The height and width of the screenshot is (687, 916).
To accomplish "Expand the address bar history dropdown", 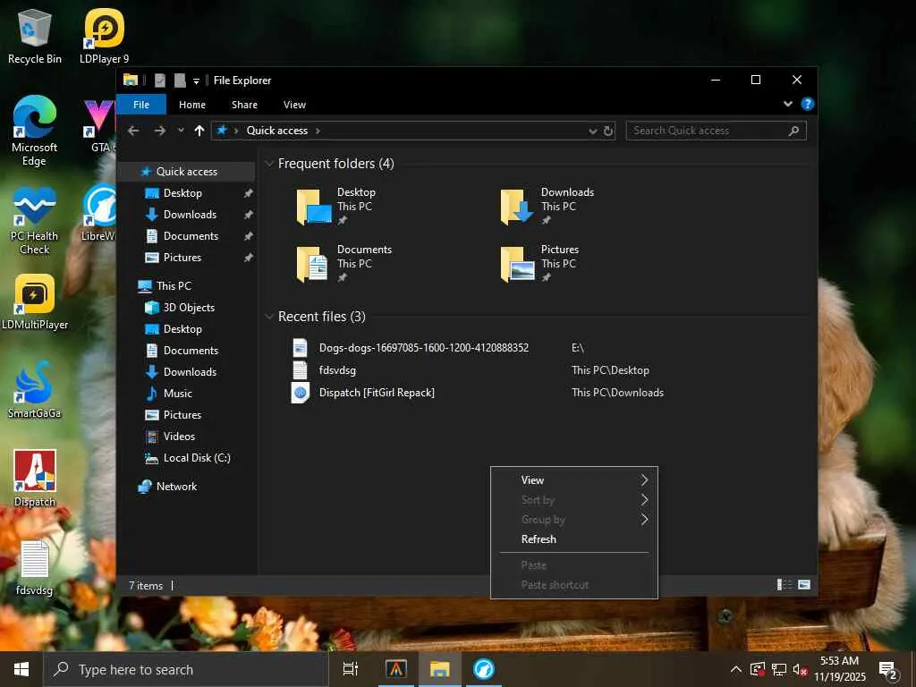I will [x=592, y=131].
